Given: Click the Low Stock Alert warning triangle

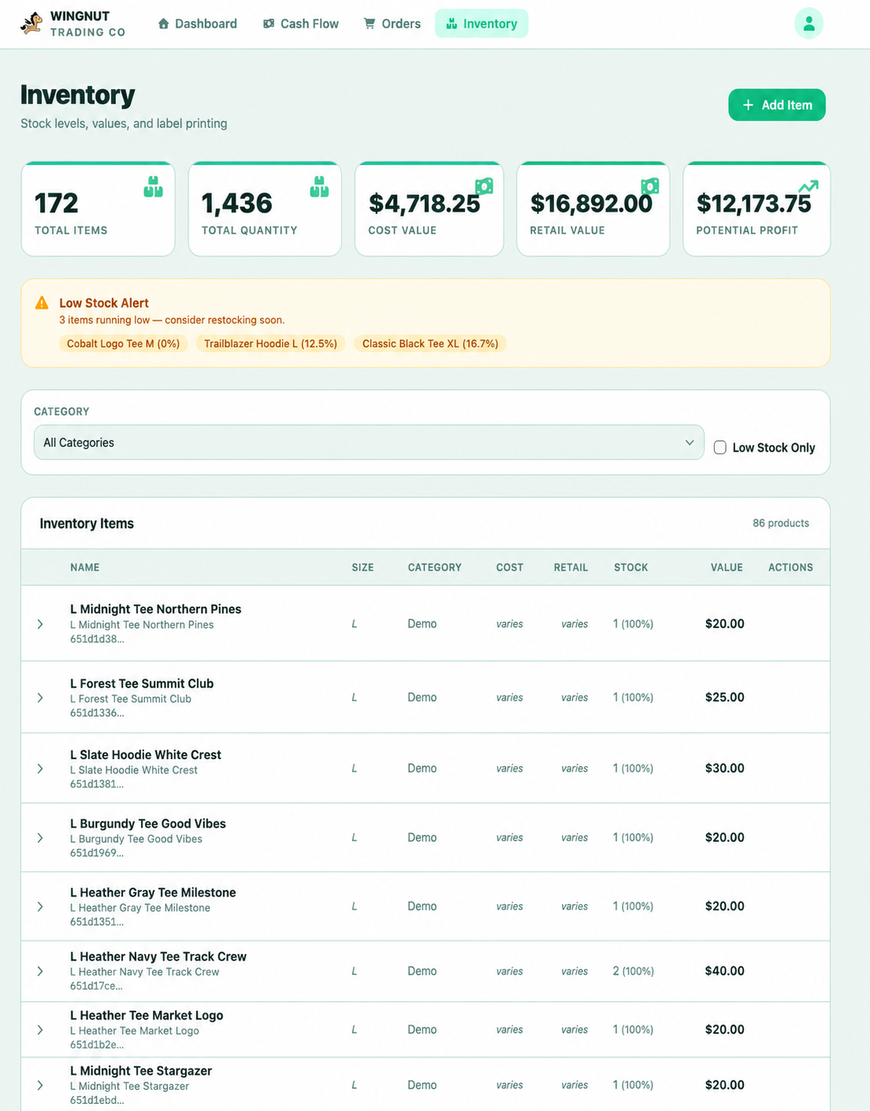Looking at the screenshot, I should tap(42, 303).
